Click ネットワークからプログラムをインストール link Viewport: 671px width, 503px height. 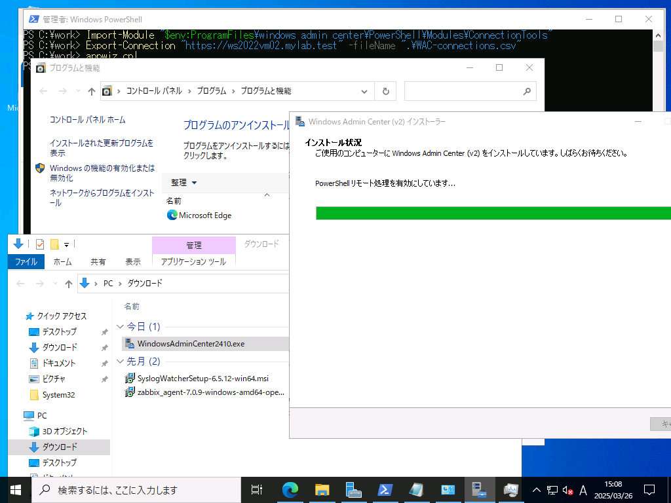102,198
